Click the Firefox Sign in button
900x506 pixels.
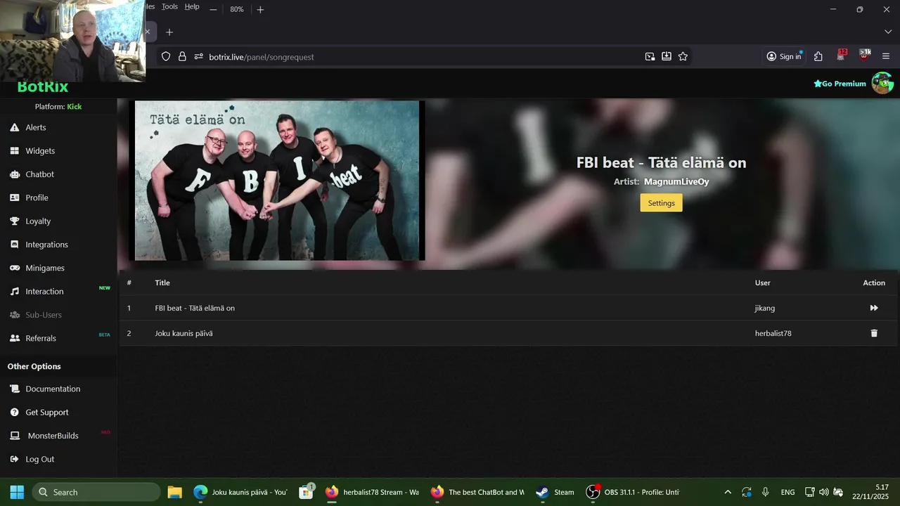(x=784, y=56)
